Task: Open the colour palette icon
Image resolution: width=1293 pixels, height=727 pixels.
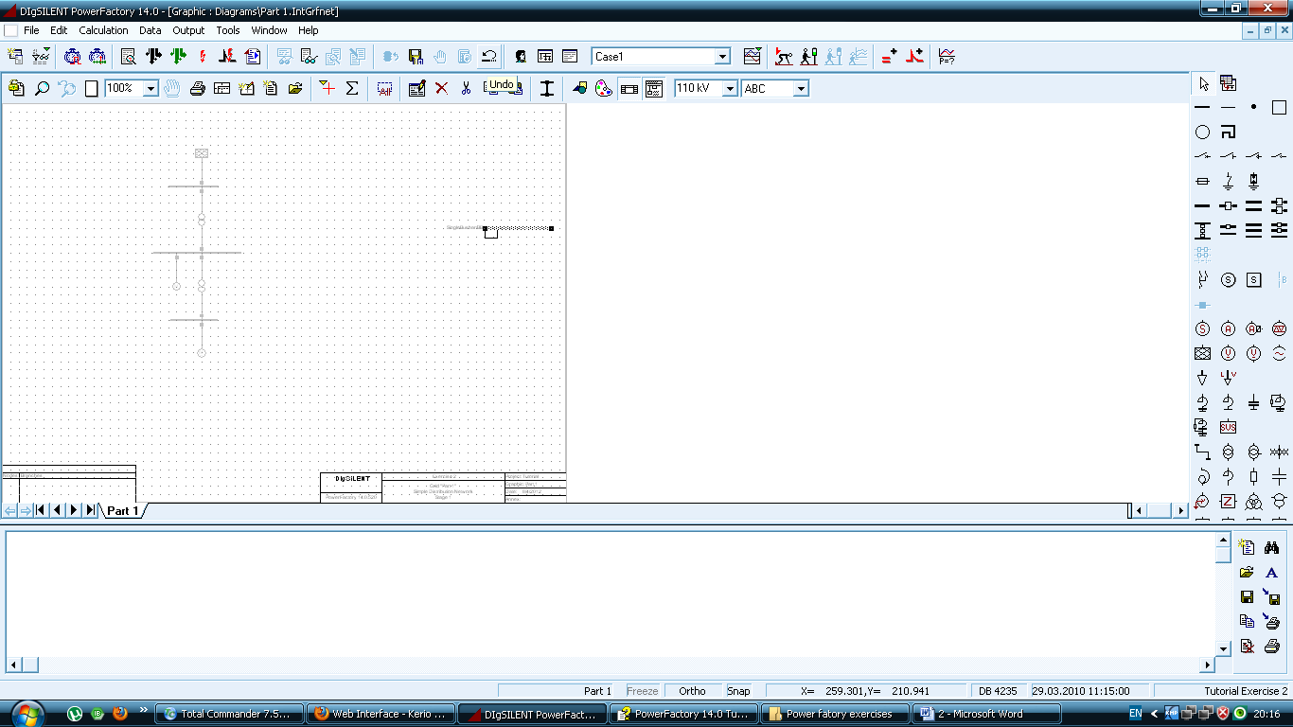Action: tap(604, 88)
